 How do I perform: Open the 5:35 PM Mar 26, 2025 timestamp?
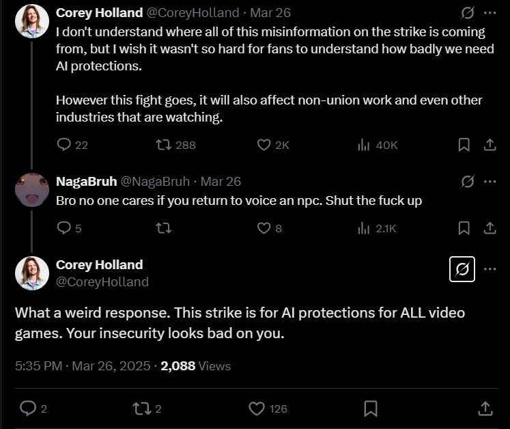(83, 366)
